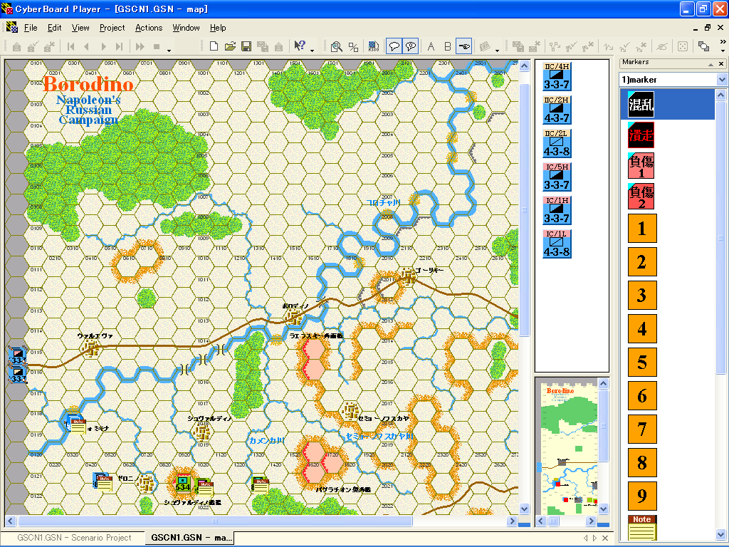Pick the orange number 7 marker
The height and width of the screenshot is (547, 729).
tap(642, 429)
